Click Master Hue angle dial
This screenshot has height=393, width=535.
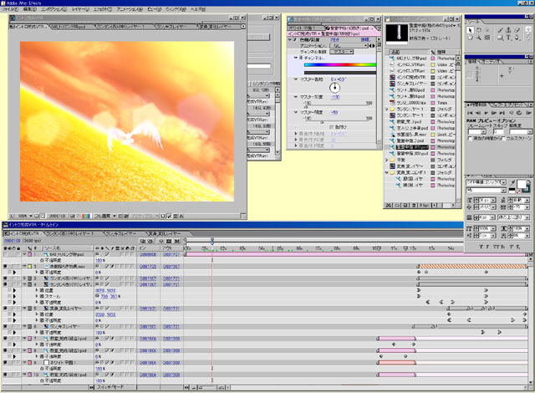(x=334, y=88)
